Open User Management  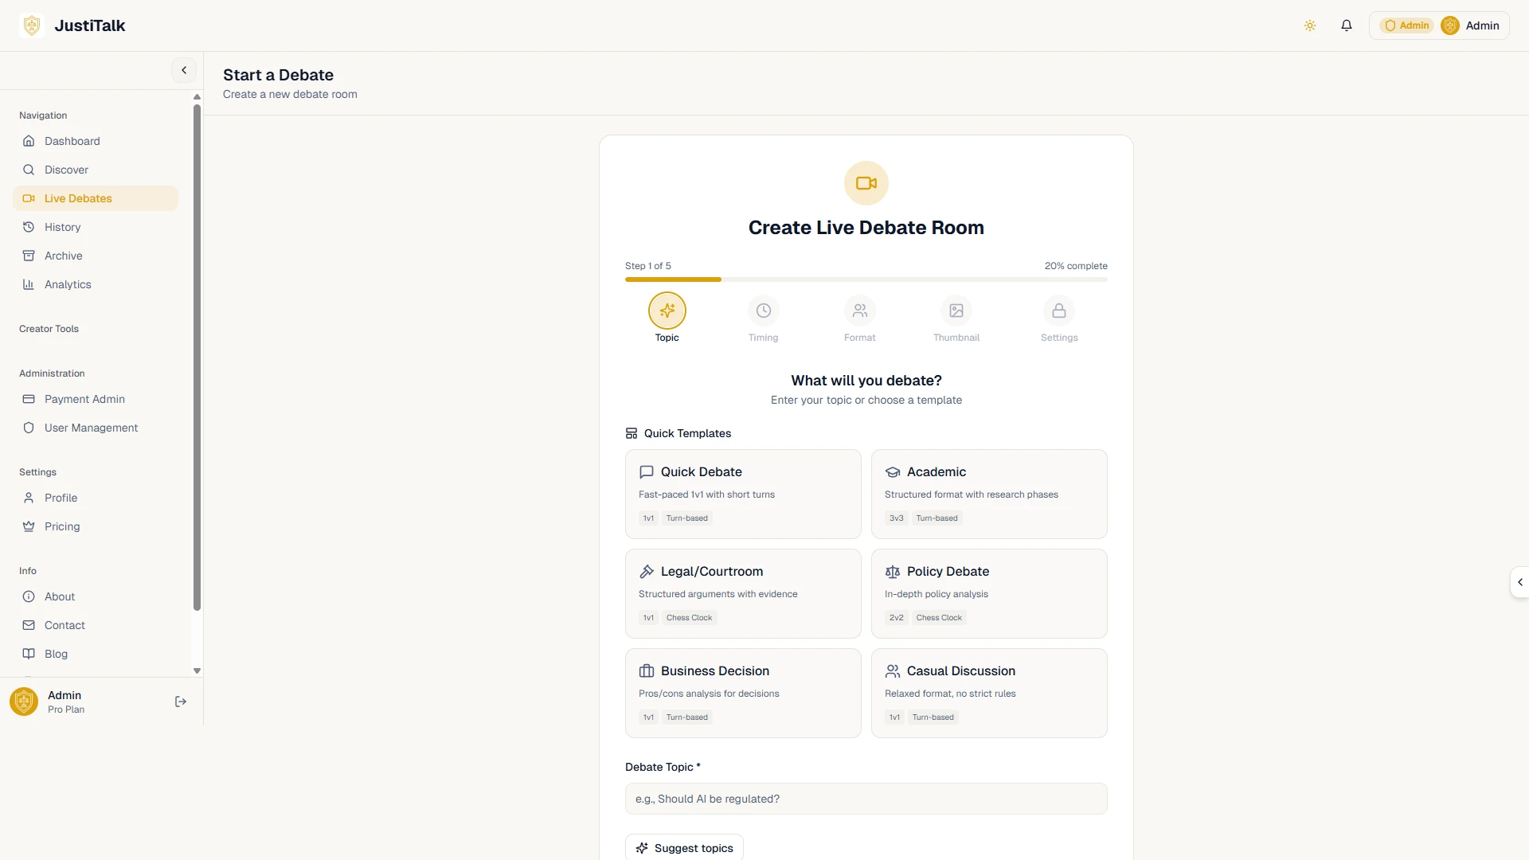[x=96, y=428]
